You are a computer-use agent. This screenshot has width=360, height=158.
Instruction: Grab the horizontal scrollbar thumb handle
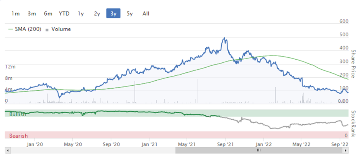point(259,150)
